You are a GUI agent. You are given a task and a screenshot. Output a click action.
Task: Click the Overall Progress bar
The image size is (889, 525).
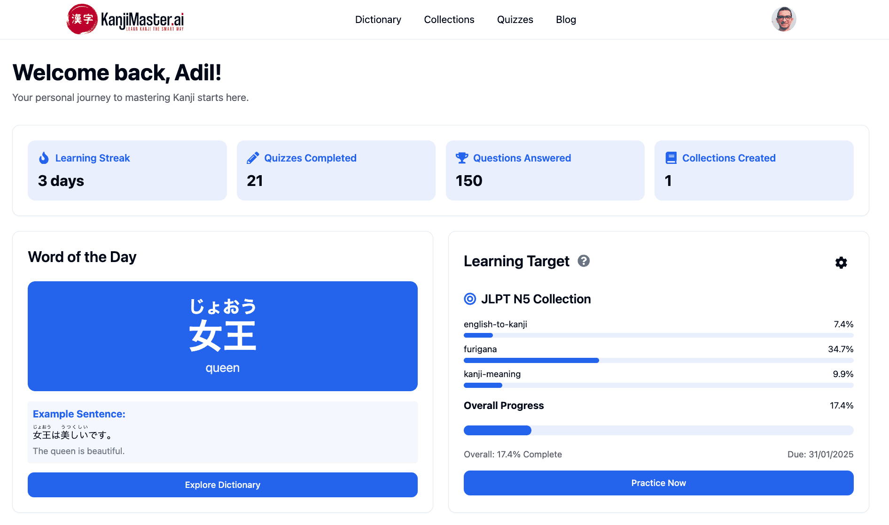pos(658,430)
